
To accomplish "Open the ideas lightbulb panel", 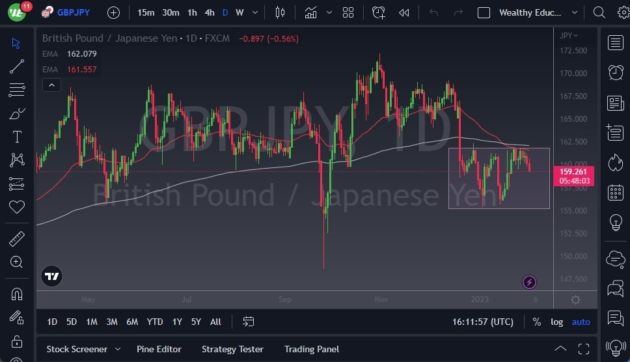I will point(616,223).
